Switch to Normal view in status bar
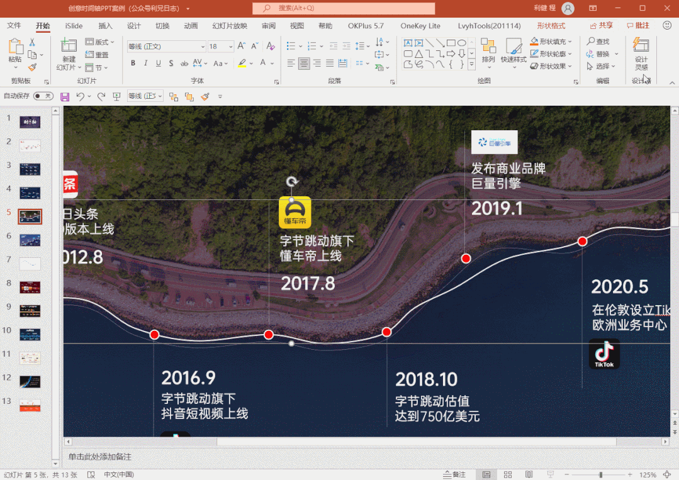679x480 pixels. (x=486, y=475)
